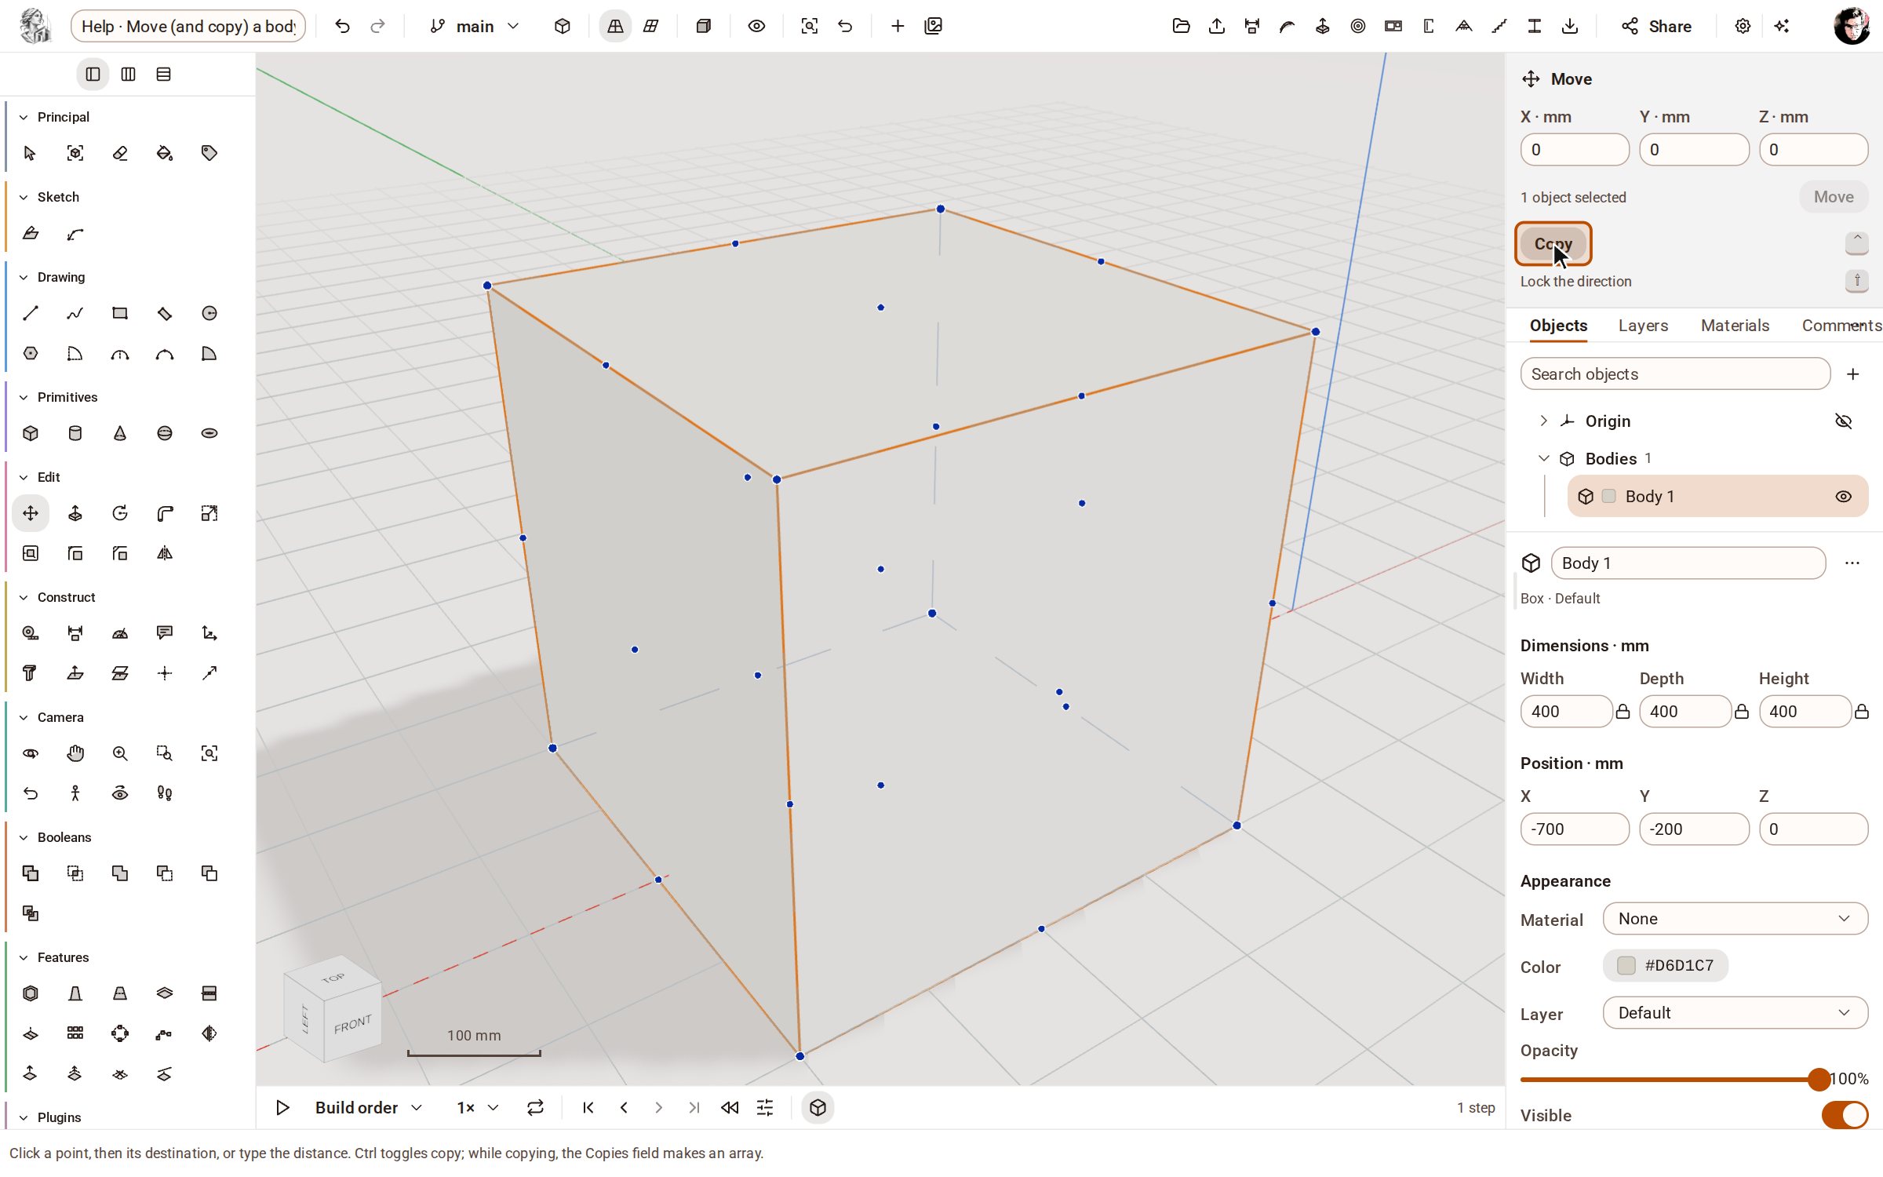The image size is (1883, 1177).
Task: Pick the Cone primitive tool
Action: pyautogui.click(x=120, y=433)
